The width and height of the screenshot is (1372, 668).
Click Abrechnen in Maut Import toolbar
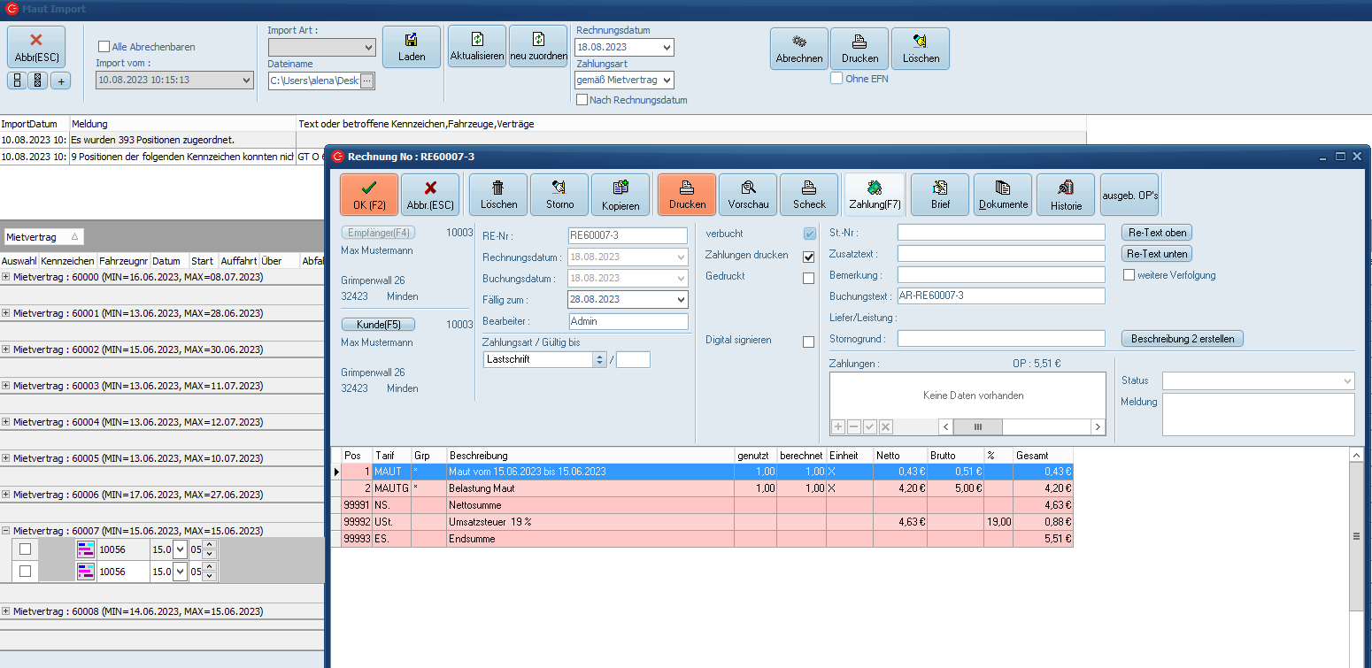click(798, 49)
